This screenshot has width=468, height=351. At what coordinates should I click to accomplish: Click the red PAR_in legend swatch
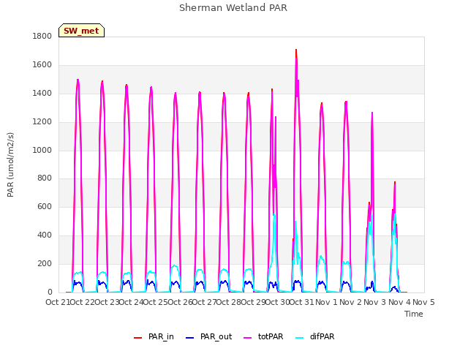pos(138,338)
